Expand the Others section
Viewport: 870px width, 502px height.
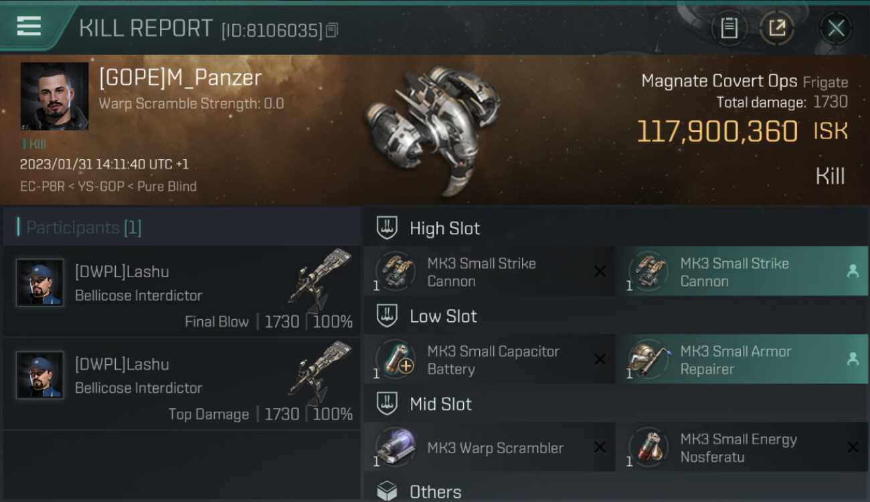point(435,492)
